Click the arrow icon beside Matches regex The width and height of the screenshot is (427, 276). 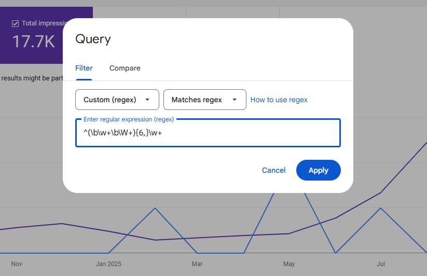coord(235,100)
